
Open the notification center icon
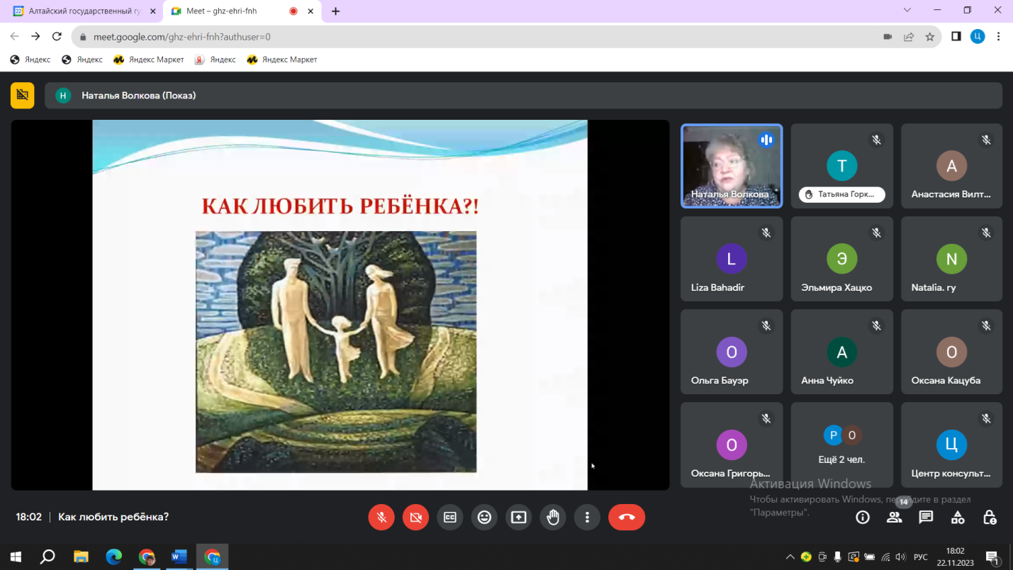tap(992, 557)
